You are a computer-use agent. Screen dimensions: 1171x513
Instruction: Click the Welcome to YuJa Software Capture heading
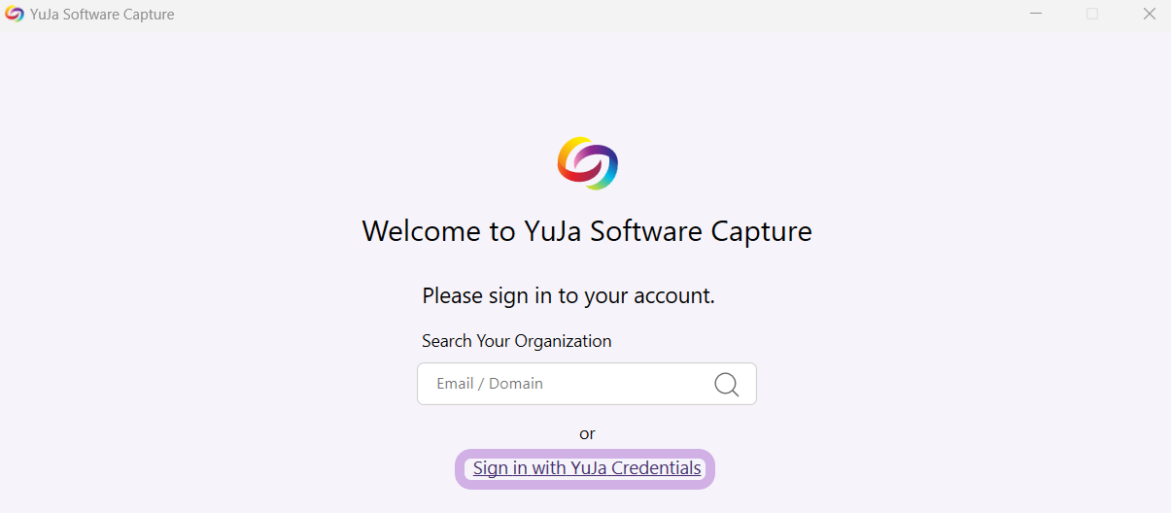tap(587, 231)
